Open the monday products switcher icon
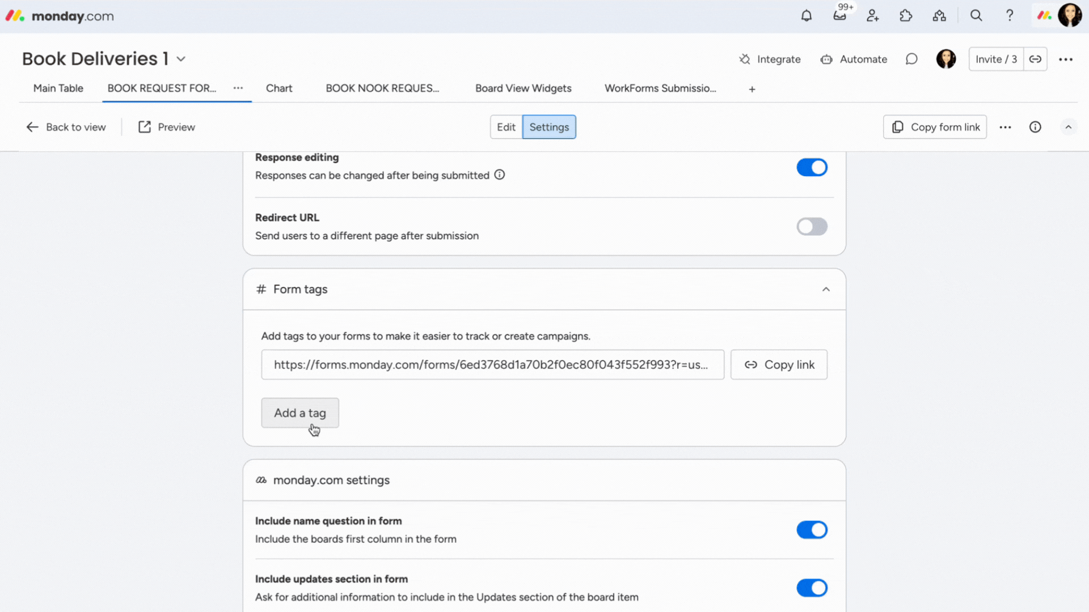The height and width of the screenshot is (612, 1089). (x=1044, y=16)
